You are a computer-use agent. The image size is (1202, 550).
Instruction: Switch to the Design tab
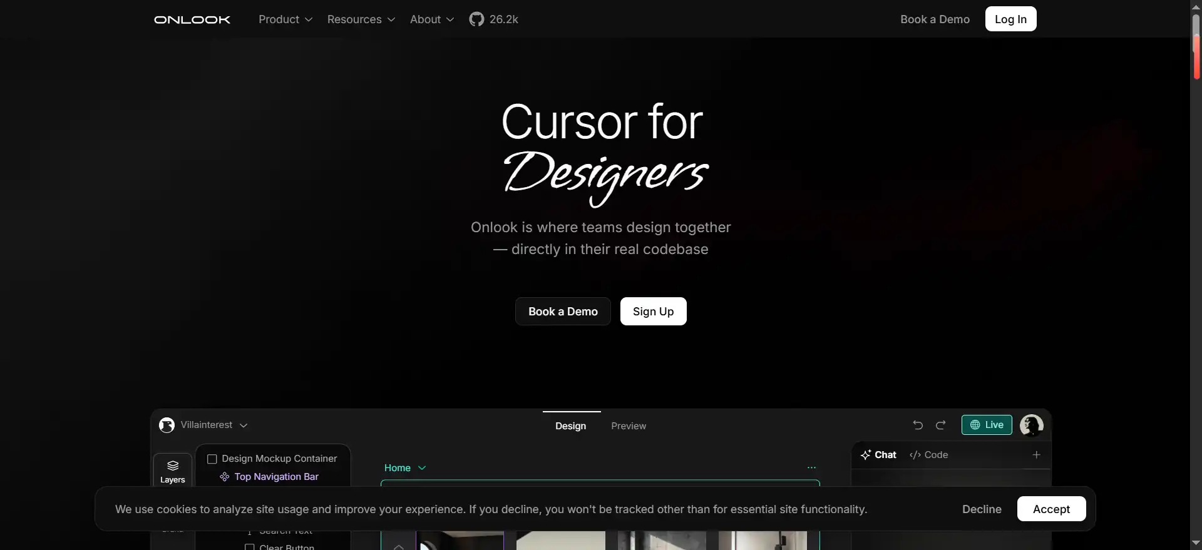(x=571, y=426)
